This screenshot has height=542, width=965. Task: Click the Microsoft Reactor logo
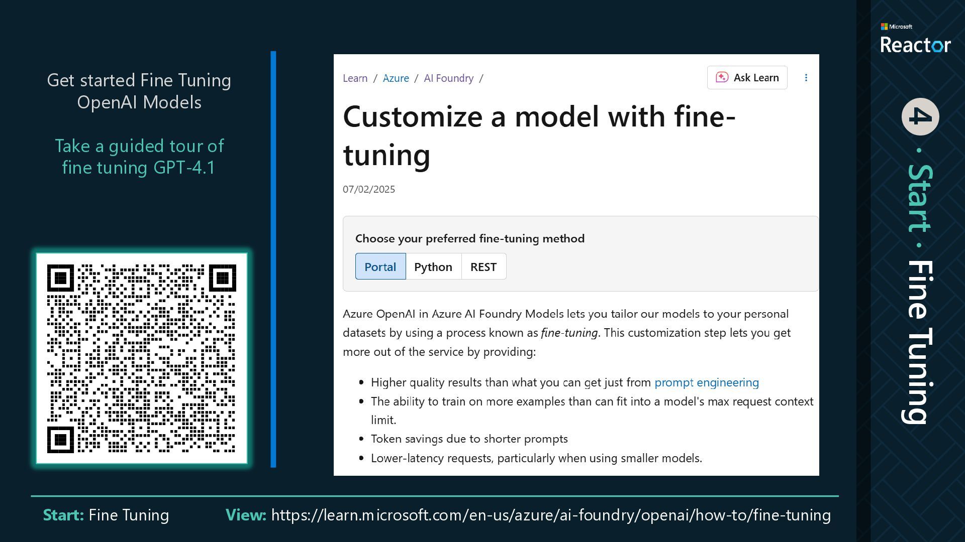(915, 38)
